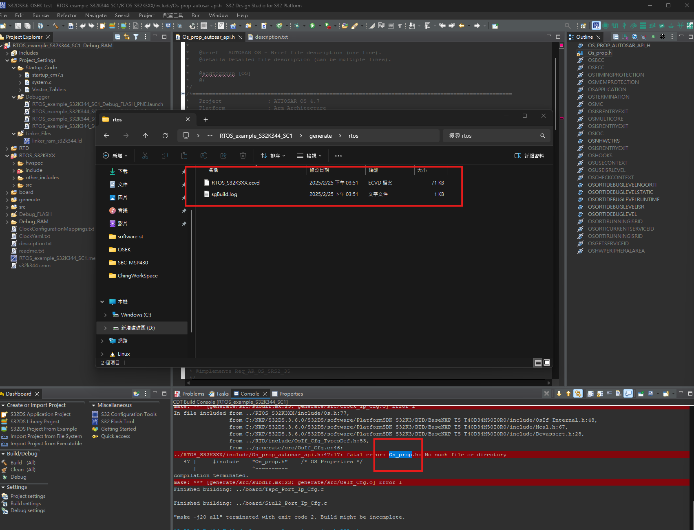Open the Clocks Tool gauge icon
The width and height of the screenshot is (694, 530).
point(634,25)
